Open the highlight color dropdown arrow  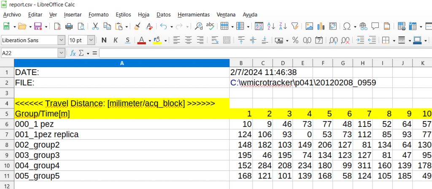(x=165, y=40)
